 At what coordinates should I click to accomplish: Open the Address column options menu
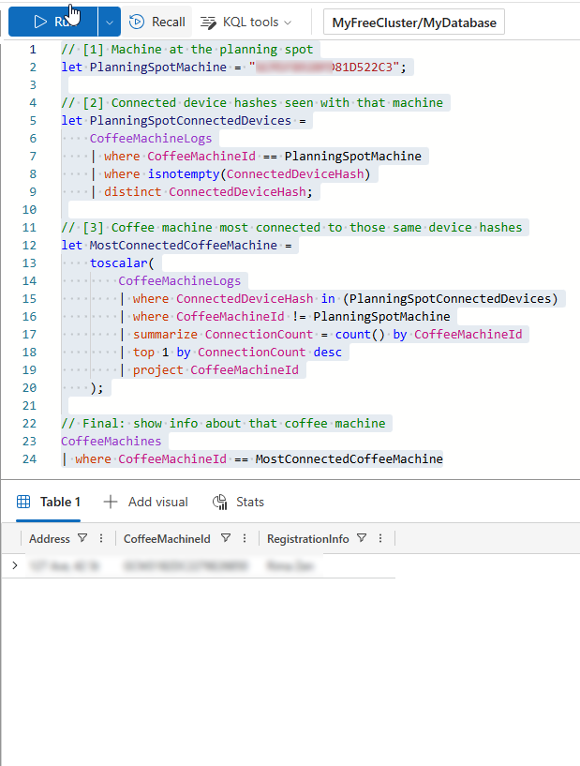pos(101,538)
